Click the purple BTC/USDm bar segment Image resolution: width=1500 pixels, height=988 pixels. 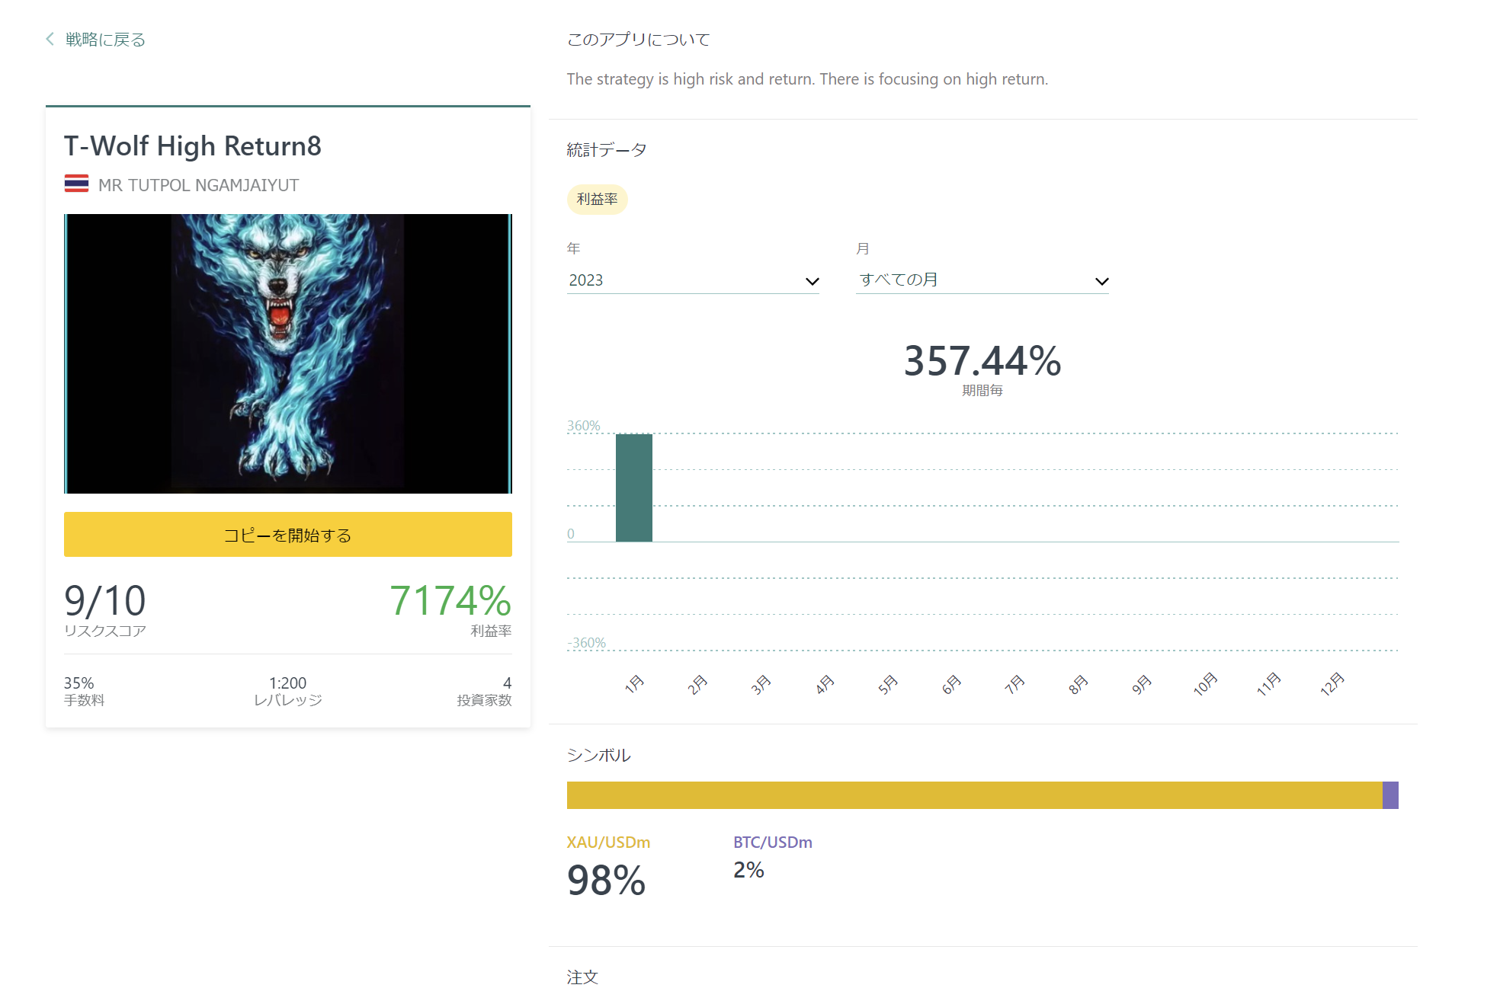click(1390, 795)
